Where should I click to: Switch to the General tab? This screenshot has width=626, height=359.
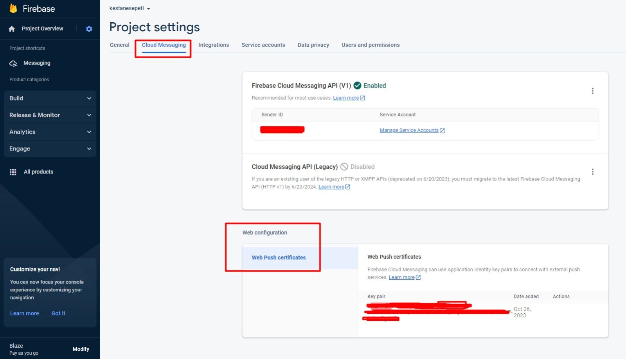point(119,45)
